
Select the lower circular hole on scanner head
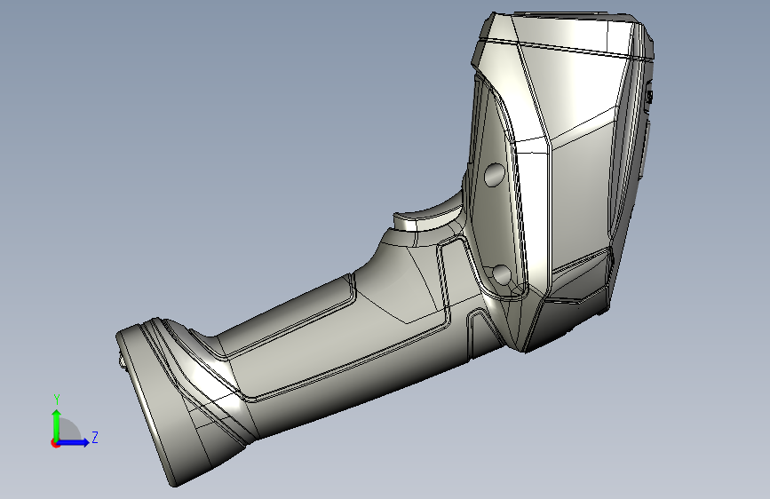[502, 275]
